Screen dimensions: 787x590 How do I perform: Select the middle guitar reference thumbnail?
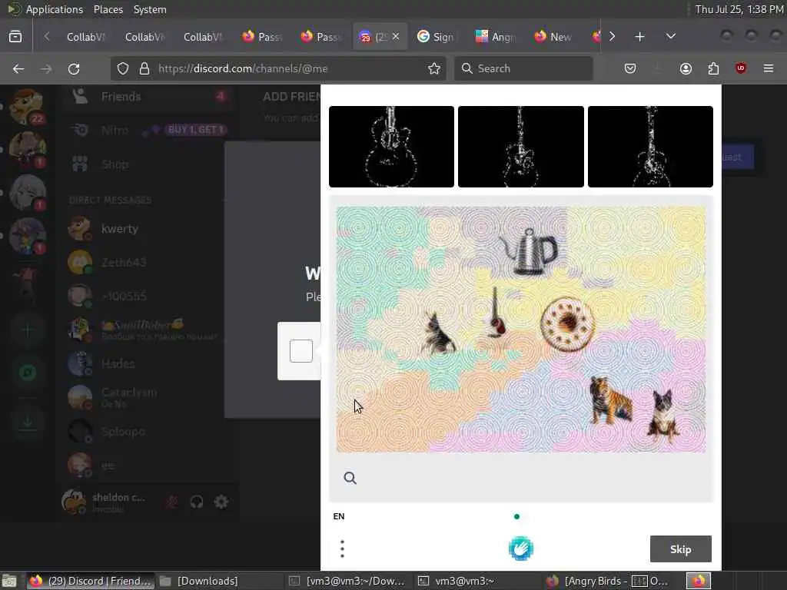pos(521,147)
